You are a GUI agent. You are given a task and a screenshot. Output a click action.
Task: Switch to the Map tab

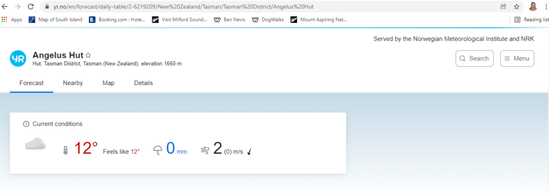pos(108,83)
